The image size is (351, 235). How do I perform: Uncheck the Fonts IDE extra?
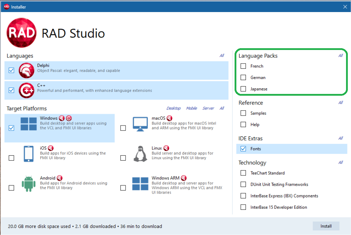(x=243, y=149)
